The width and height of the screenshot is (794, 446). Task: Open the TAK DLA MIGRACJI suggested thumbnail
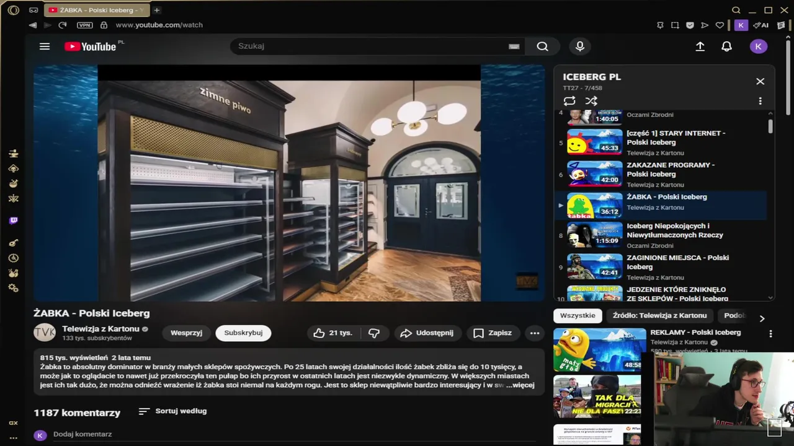pos(597,396)
